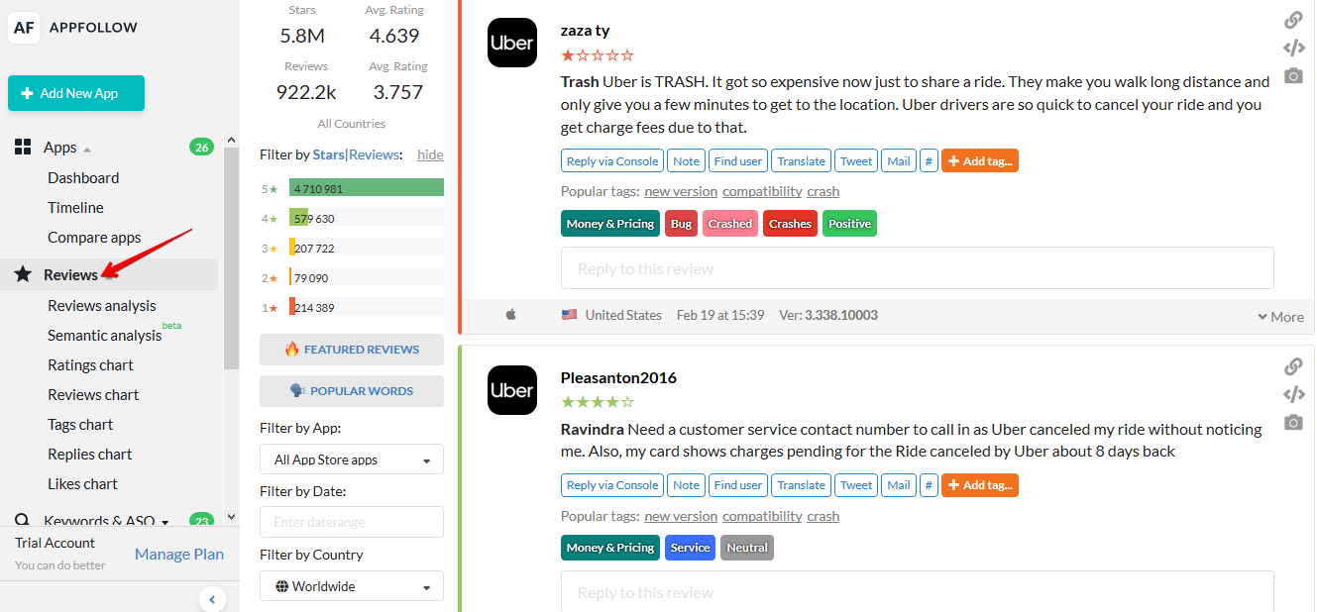This screenshot has height=612, width=1317.
Task: Click the # button on Pleasanton2016 review
Action: pyautogui.click(x=929, y=485)
